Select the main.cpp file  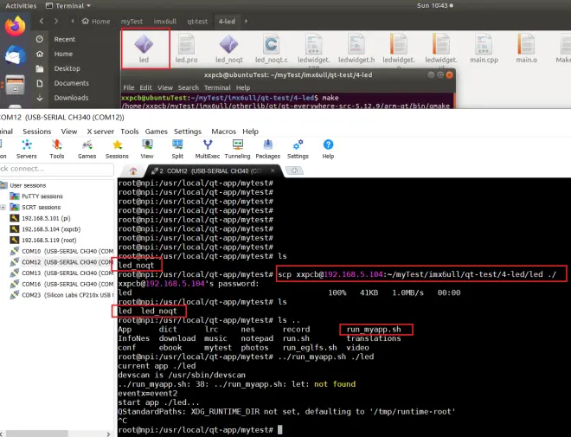[x=484, y=48]
